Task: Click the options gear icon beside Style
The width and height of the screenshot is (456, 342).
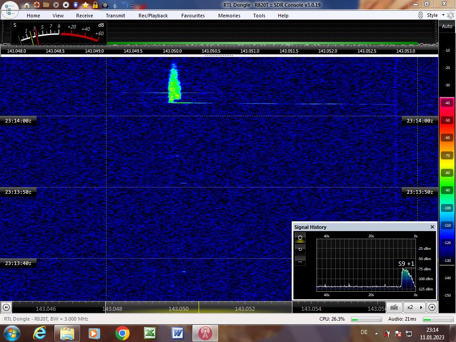Action: [x=451, y=15]
